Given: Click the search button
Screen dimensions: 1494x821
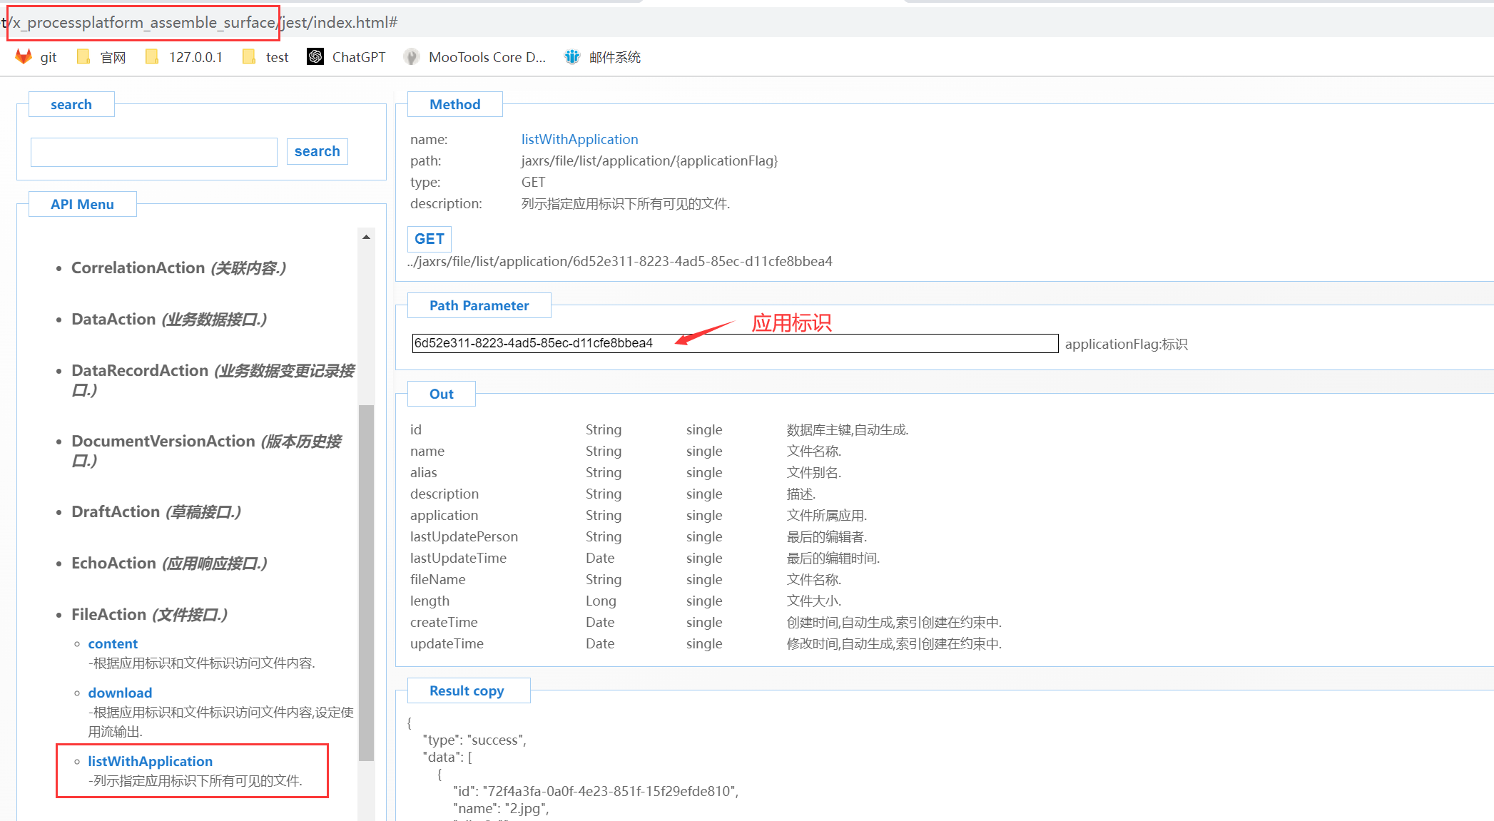Looking at the screenshot, I should click(317, 151).
